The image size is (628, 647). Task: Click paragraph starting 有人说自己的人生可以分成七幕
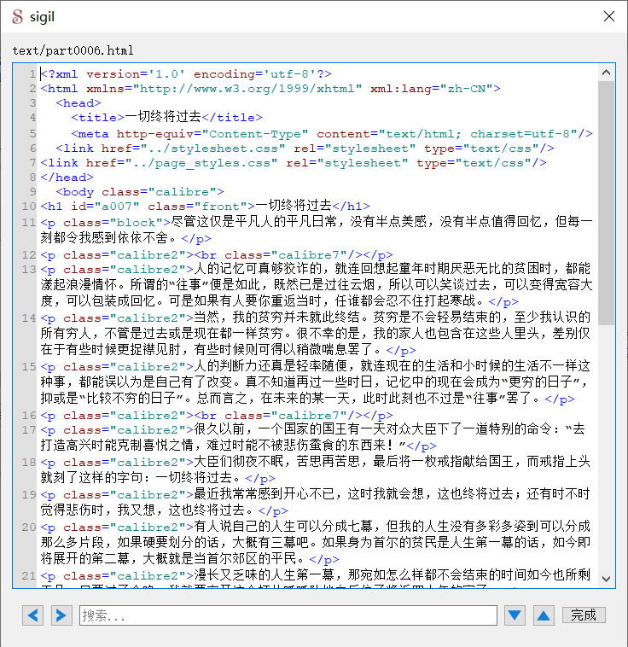317,543
